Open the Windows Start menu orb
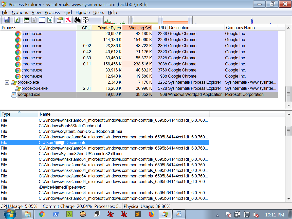292x219 pixels. tap(10, 214)
